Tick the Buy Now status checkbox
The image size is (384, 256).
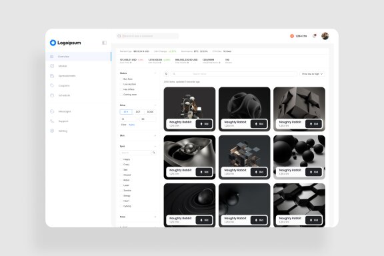tap(121, 79)
